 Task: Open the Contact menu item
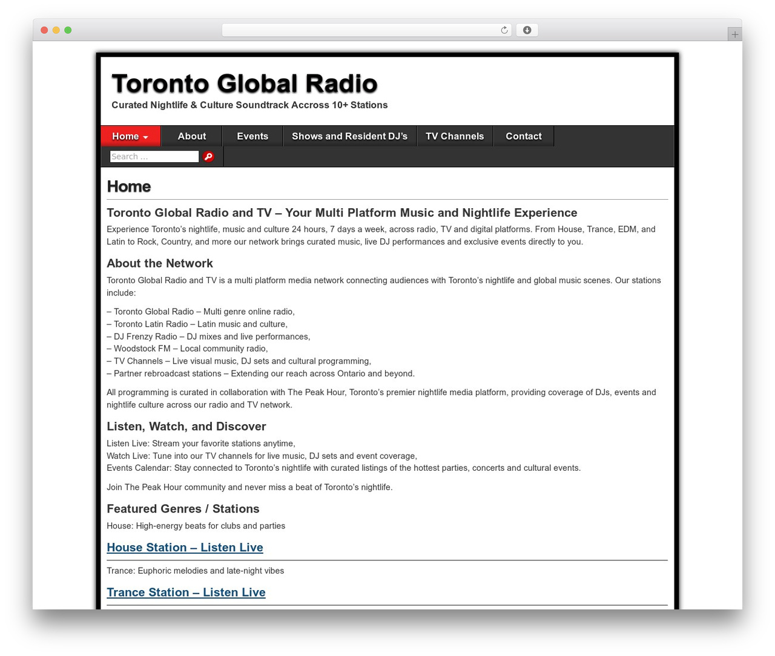tap(524, 136)
